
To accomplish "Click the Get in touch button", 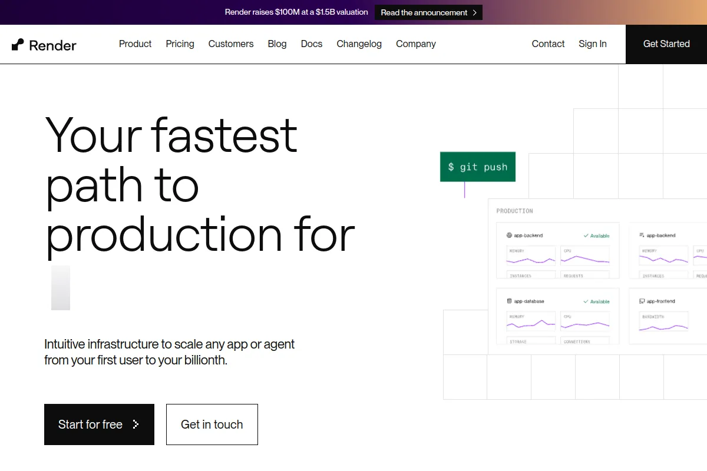I will [x=212, y=424].
